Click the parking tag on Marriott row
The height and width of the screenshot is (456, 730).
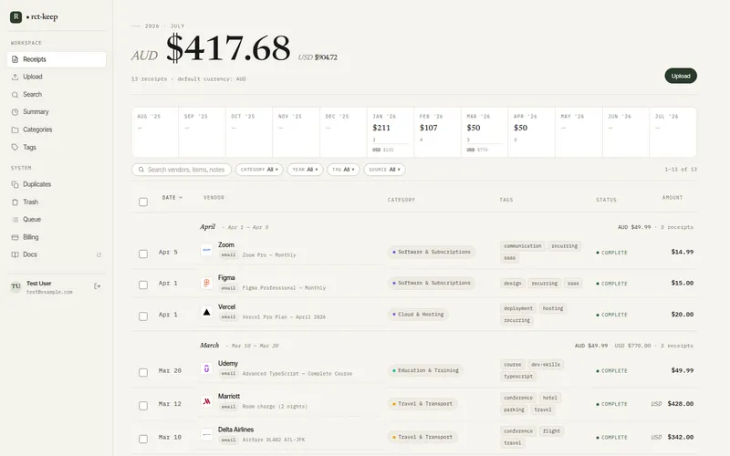[514, 409]
